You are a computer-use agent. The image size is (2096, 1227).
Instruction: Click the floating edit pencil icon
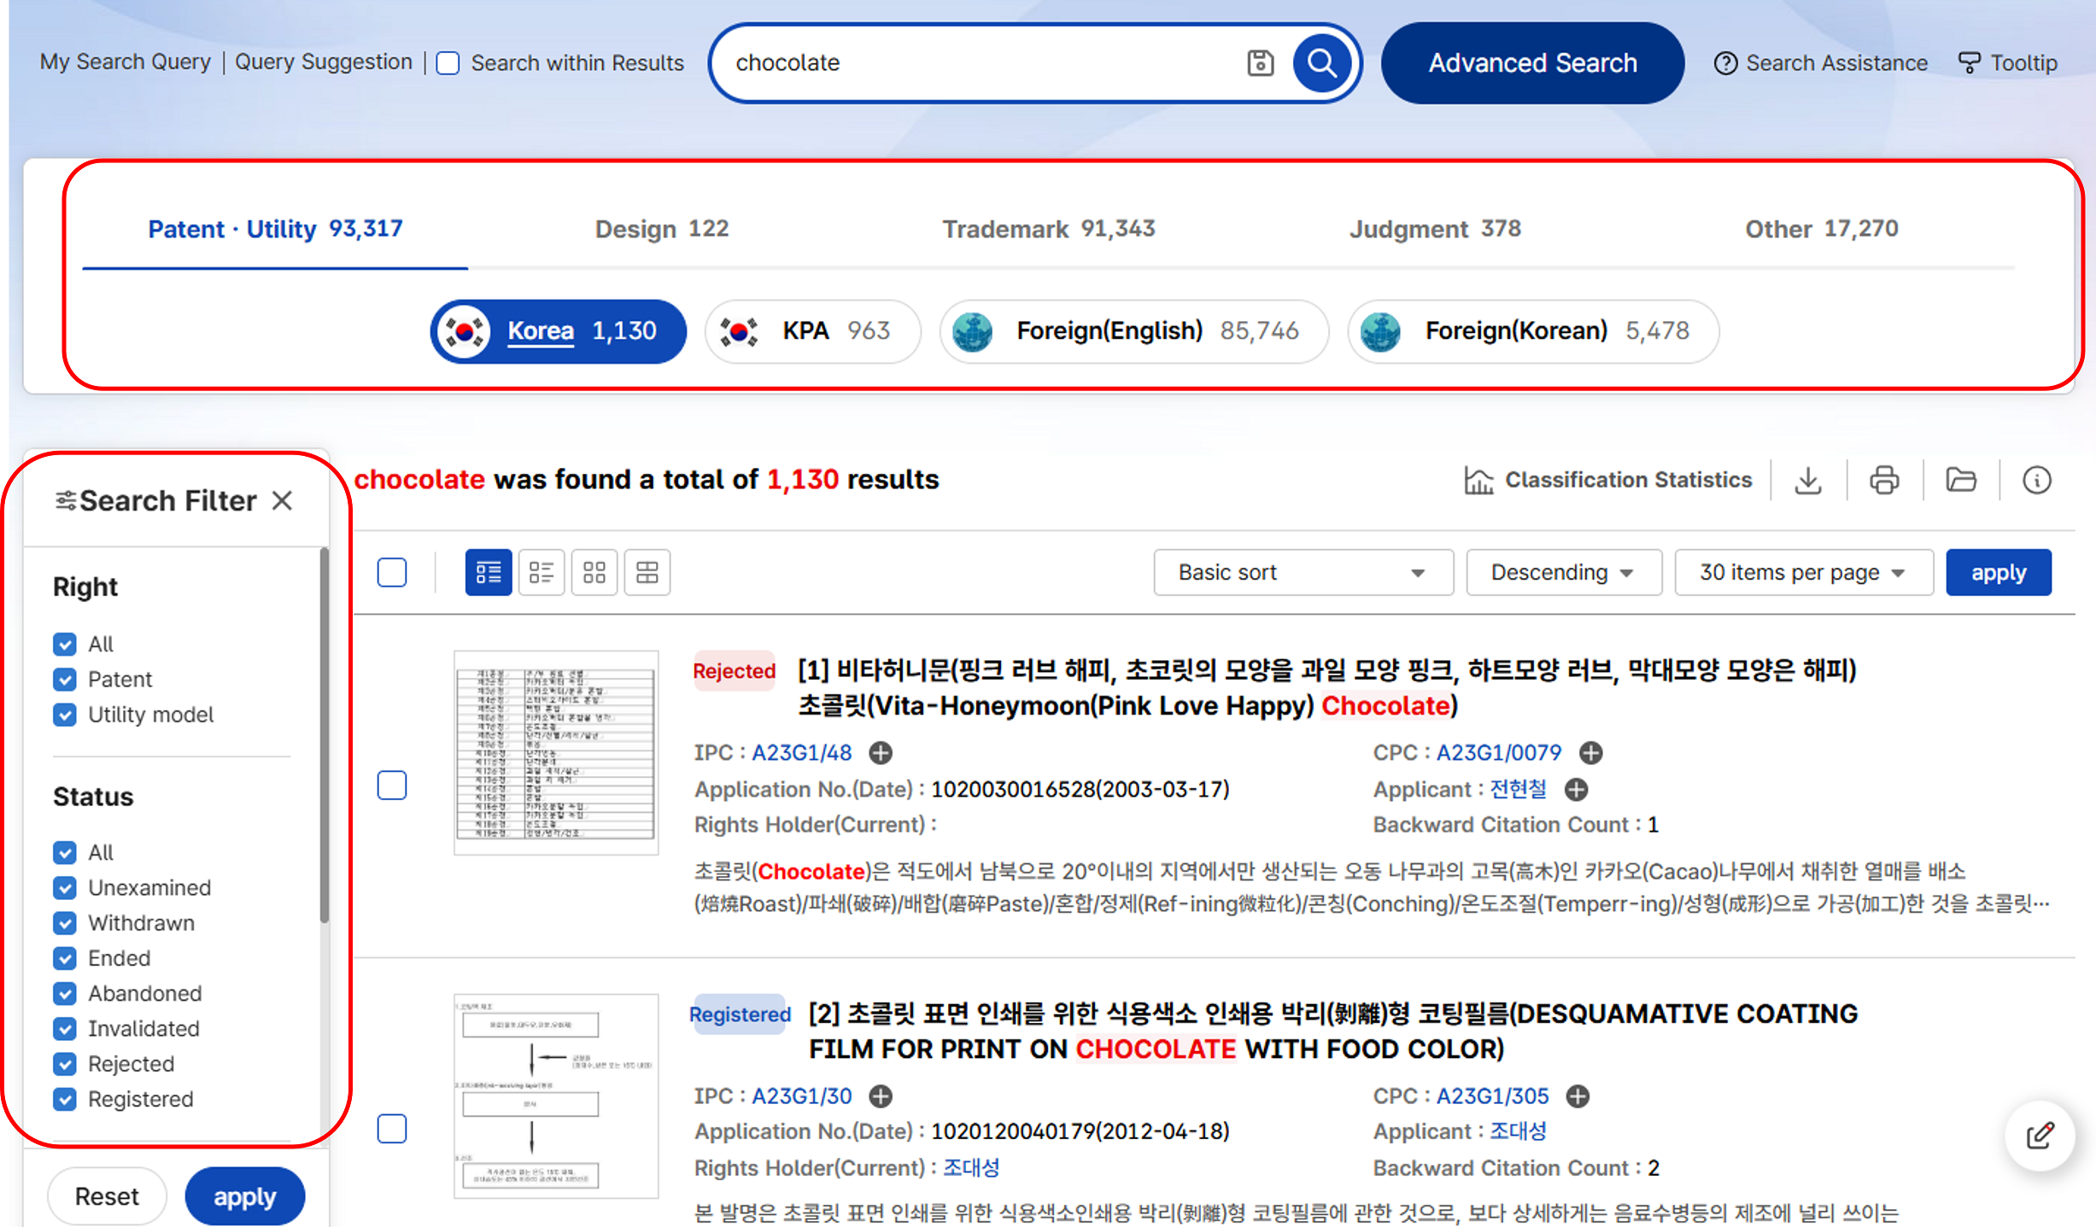(x=2040, y=1136)
